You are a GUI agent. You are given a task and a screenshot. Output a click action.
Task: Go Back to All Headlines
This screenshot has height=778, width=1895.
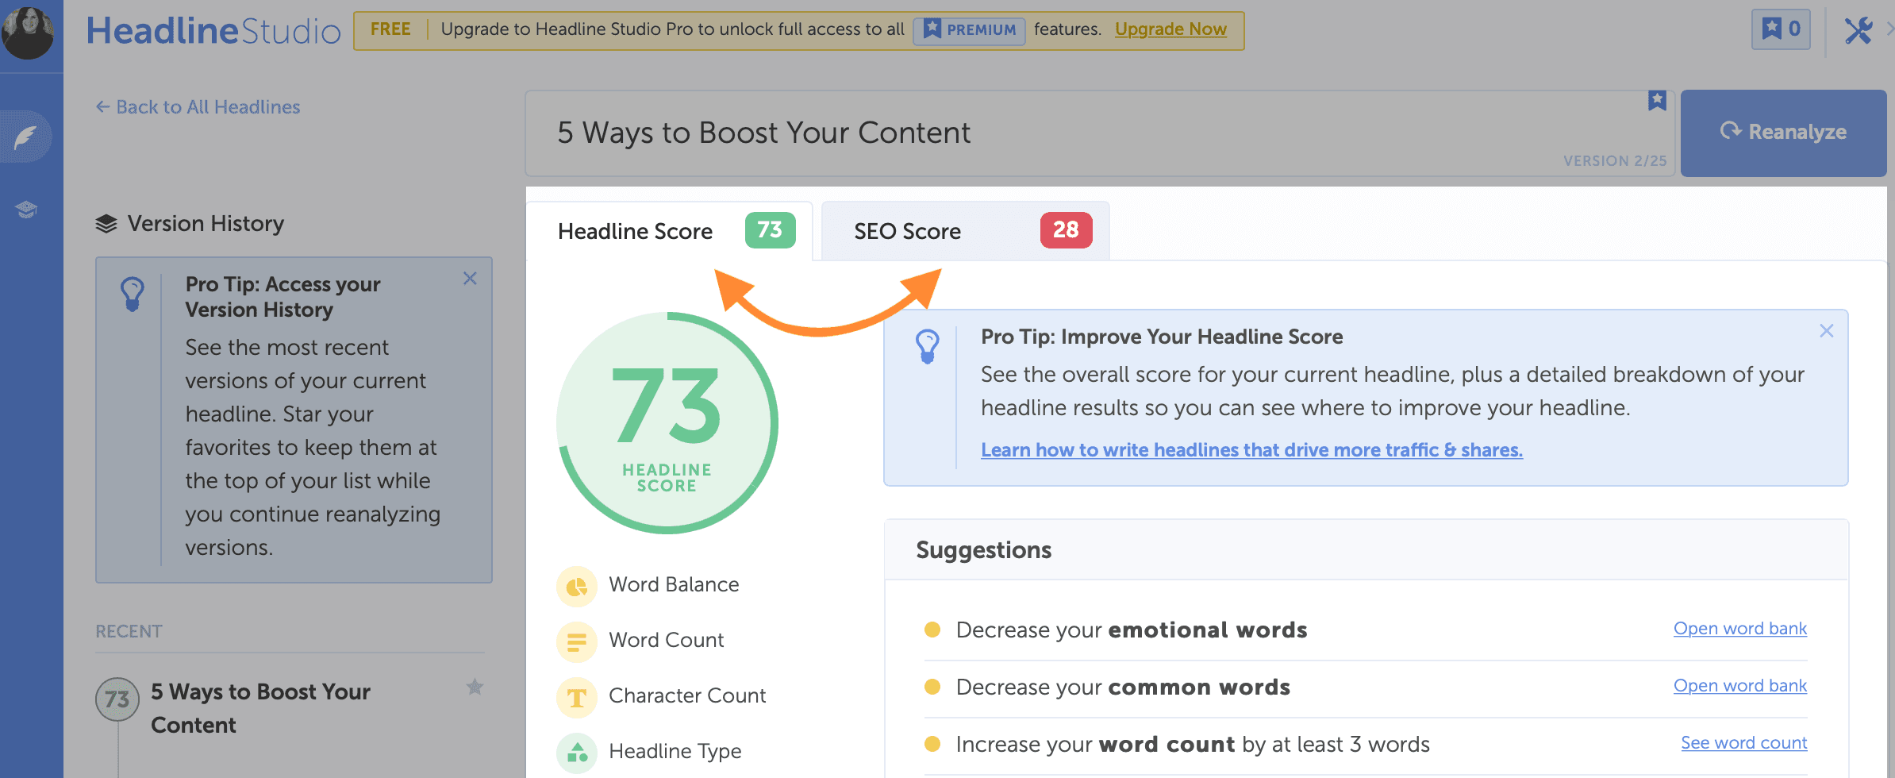click(x=198, y=107)
